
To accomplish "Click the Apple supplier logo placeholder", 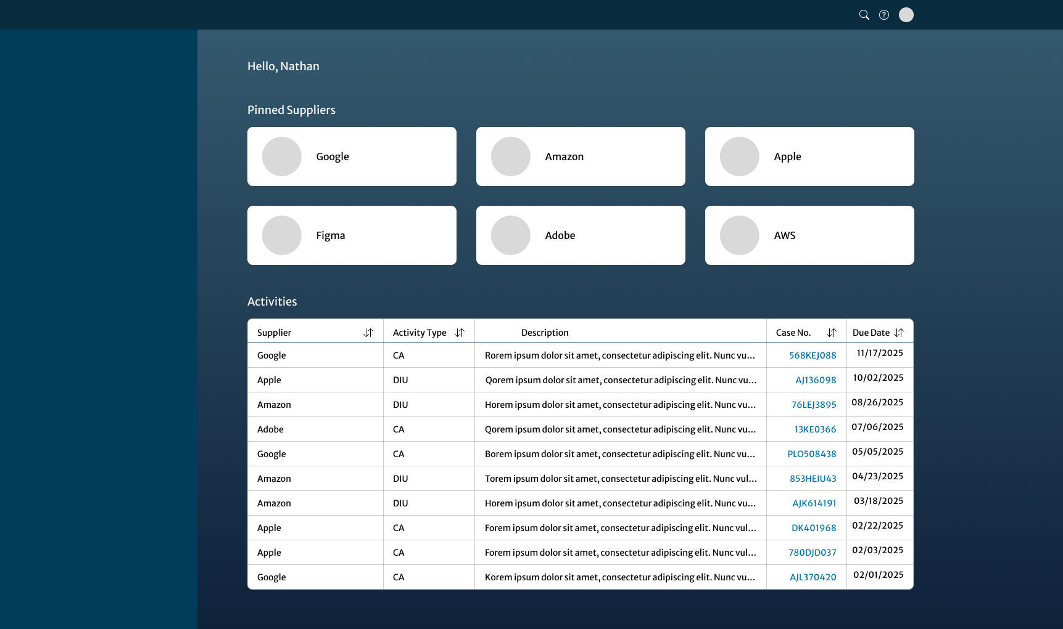I will (739, 156).
